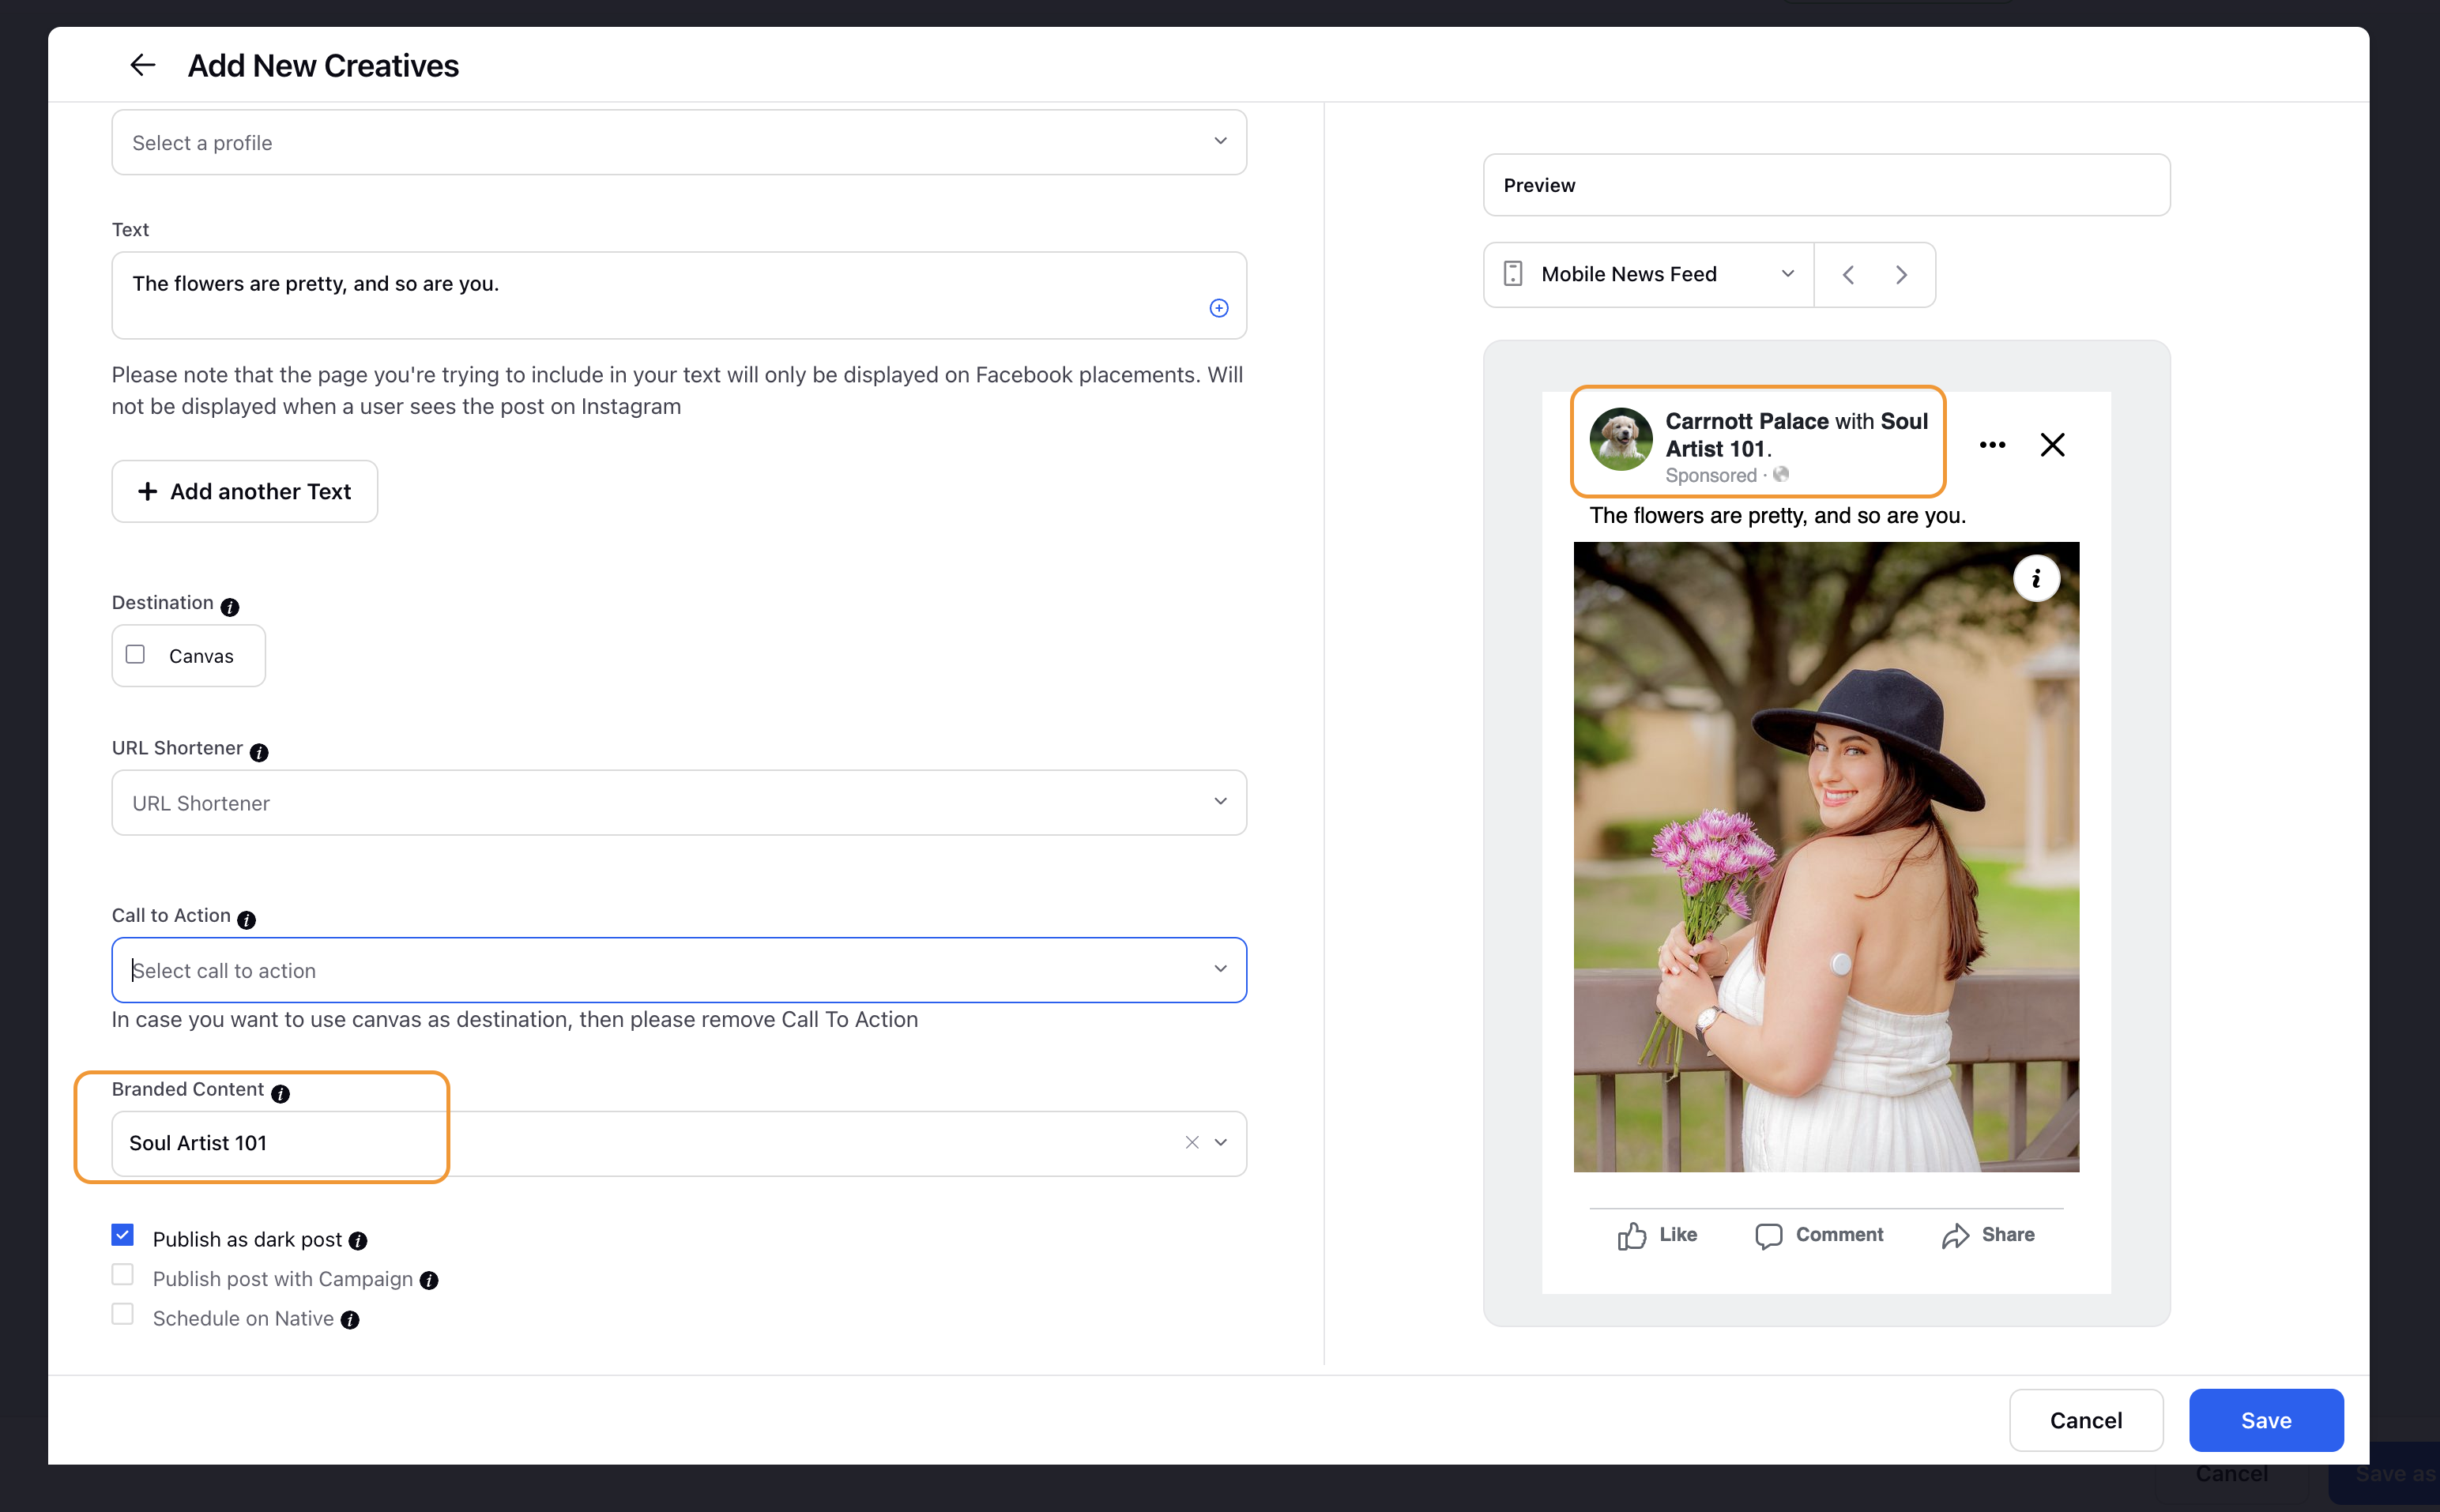Show Branded Content info icon
The height and width of the screenshot is (1512, 2440).
pos(281,1093)
